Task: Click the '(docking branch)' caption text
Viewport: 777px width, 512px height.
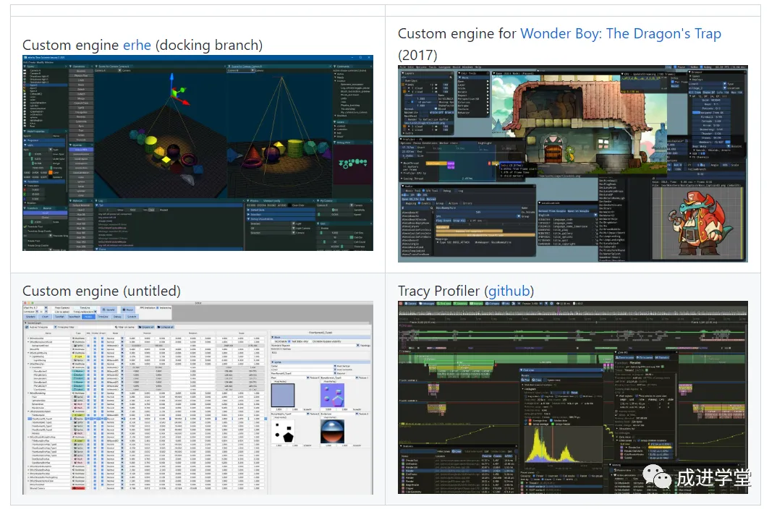Action: coord(209,45)
